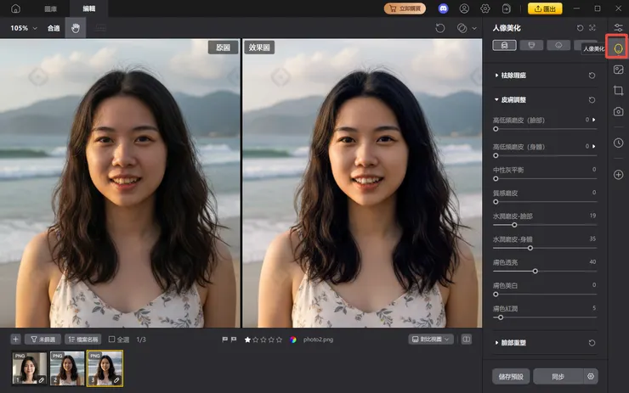This screenshot has width=629, height=393.
Task: Adjust the 膚色紅潤 slider handle
Action: point(501,317)
